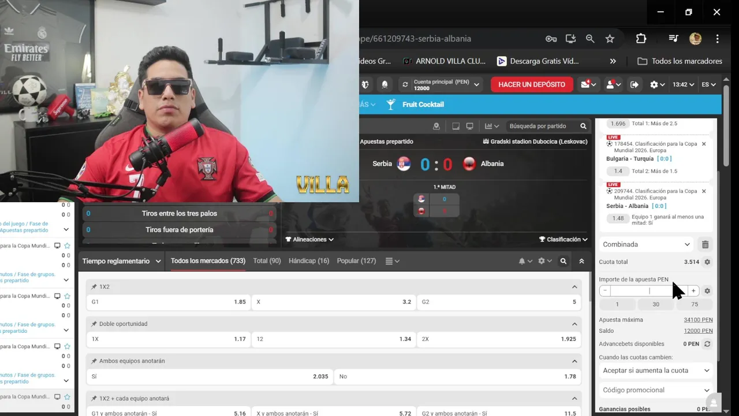Viewport: 739px width, 416px height.
Task: Expand the Clasificación standings section
Action: (563, 239)
